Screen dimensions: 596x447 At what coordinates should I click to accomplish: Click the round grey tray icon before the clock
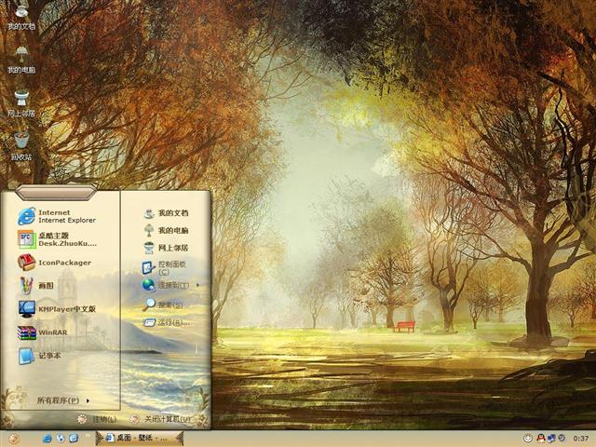[x=562, y=439]
